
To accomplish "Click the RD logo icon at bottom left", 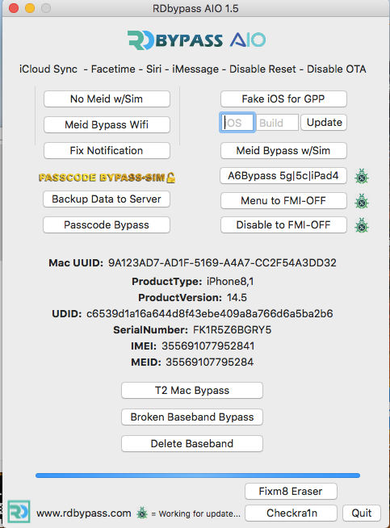I will pos(19,511).
